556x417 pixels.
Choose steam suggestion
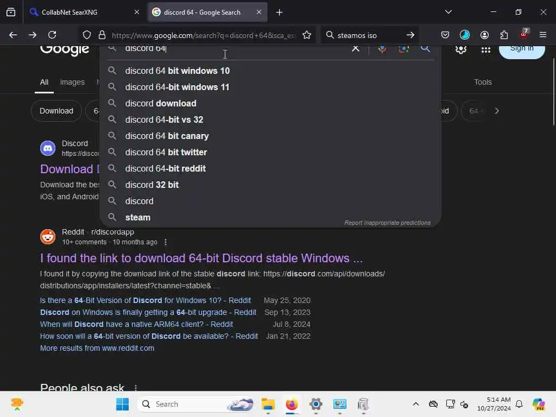(270, 217)
